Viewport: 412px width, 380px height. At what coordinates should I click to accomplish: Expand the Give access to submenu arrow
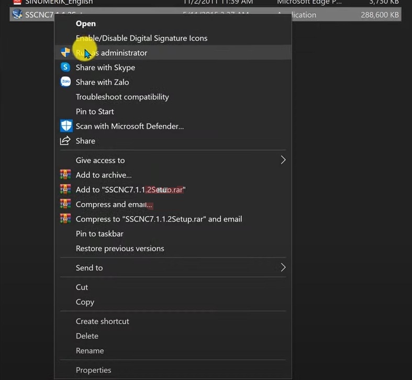click(x=283, y=160)
